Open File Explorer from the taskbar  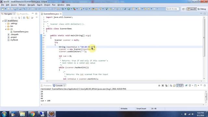point(22,114)
